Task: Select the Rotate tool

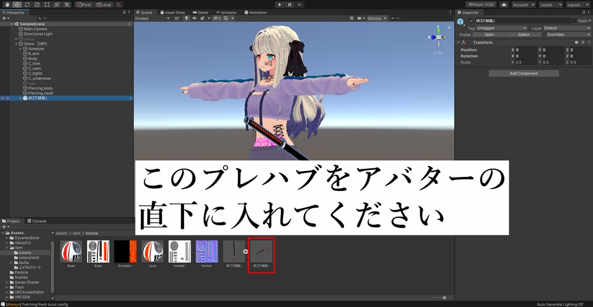Action: click(x=27, y=5)
